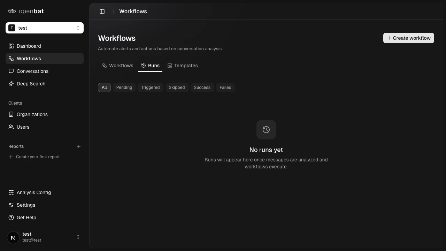446x251 pixels.
Task: Open Conversations via the chat bubble icon
Action: point(11,71)
